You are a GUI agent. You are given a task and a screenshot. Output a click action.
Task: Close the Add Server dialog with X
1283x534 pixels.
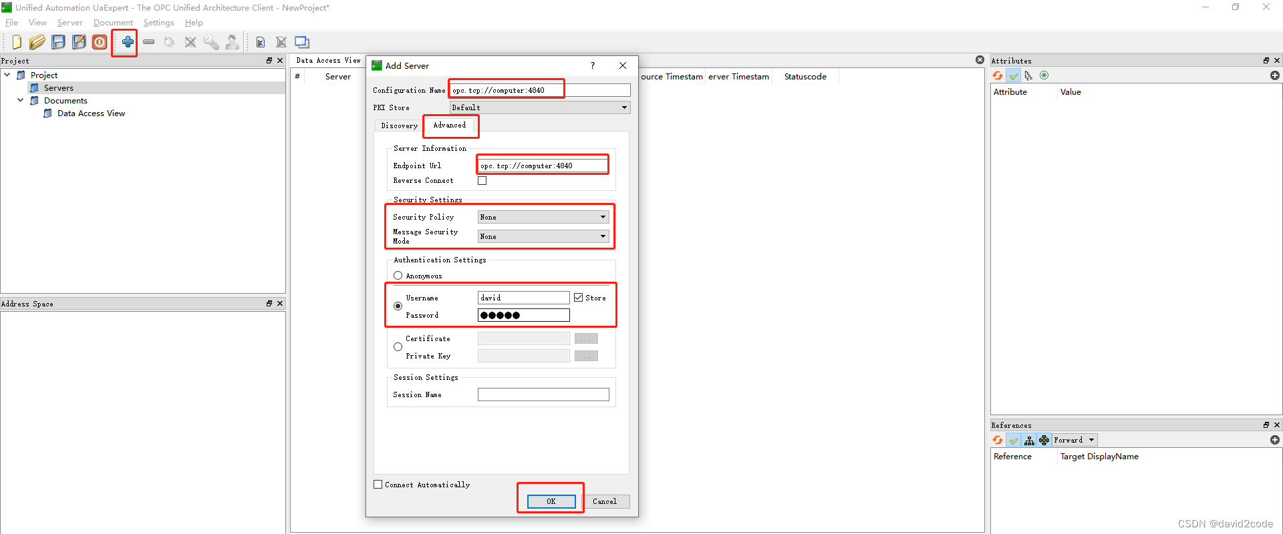tap(623, 65)
